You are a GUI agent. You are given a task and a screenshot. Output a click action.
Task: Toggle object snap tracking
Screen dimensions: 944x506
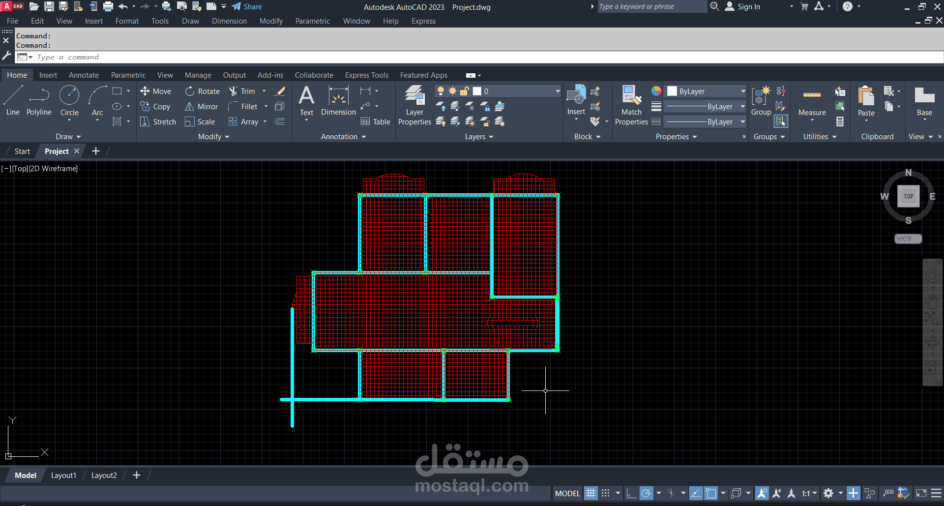tap(696, 493)
